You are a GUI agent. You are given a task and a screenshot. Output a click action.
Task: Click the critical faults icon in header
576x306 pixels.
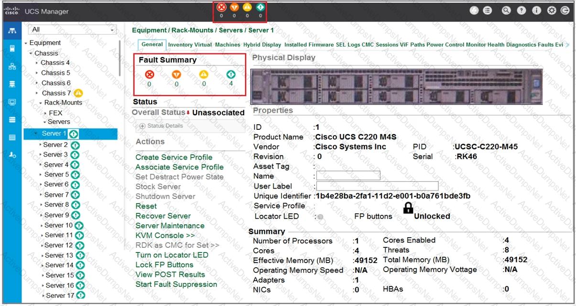click(x=221, y=7)
